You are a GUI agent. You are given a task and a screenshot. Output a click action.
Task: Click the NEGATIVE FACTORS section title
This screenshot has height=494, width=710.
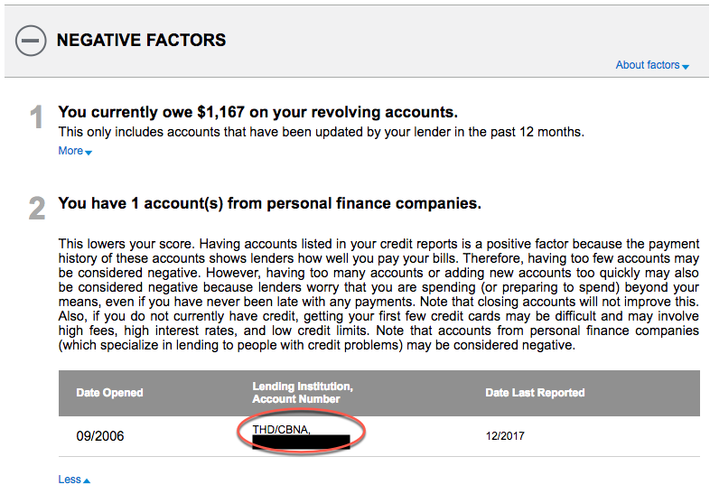click(x=141, y=41)
